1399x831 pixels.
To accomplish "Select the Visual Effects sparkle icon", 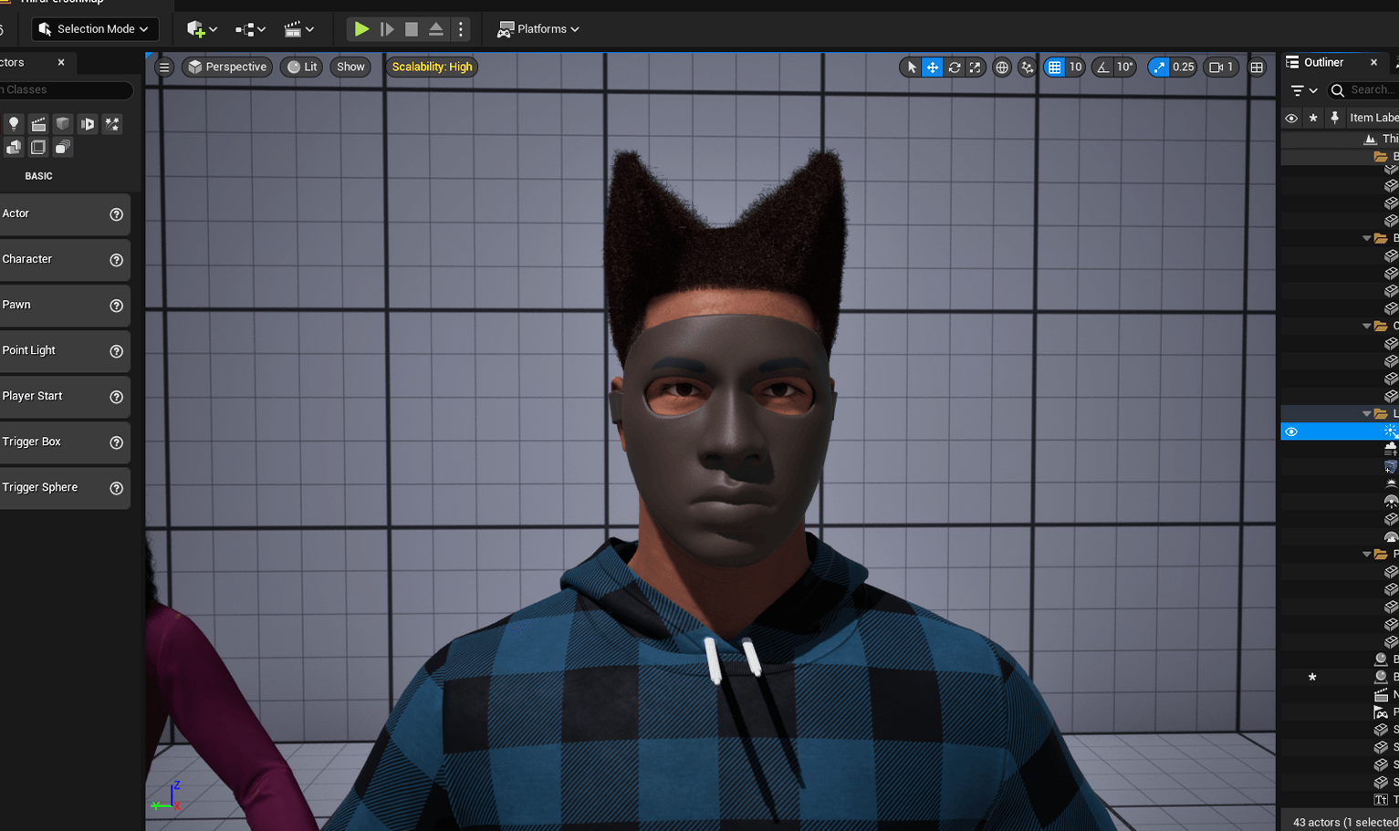I will [x=112, y=124].
